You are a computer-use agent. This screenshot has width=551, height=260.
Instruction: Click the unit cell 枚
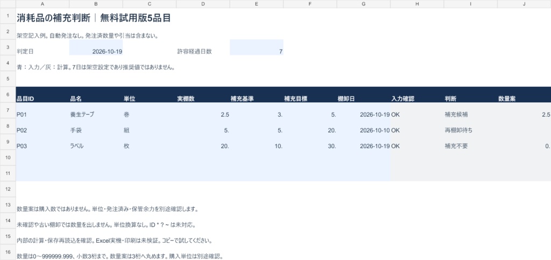(x=150, y=142)
